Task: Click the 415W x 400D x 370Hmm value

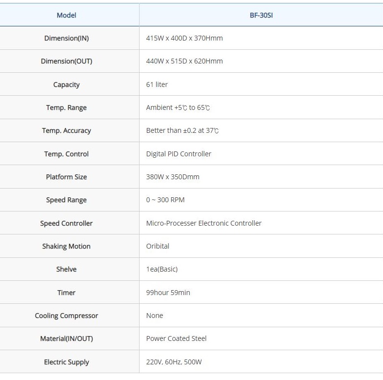Action: [x=184, y=38]
